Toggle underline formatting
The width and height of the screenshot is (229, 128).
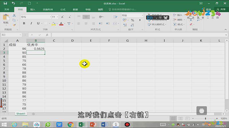[x=38, y=23]
